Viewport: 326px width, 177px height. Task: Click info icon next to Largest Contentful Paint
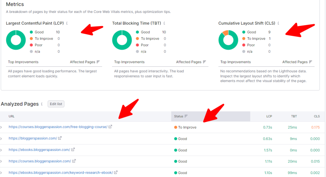(x=67, y=23)
